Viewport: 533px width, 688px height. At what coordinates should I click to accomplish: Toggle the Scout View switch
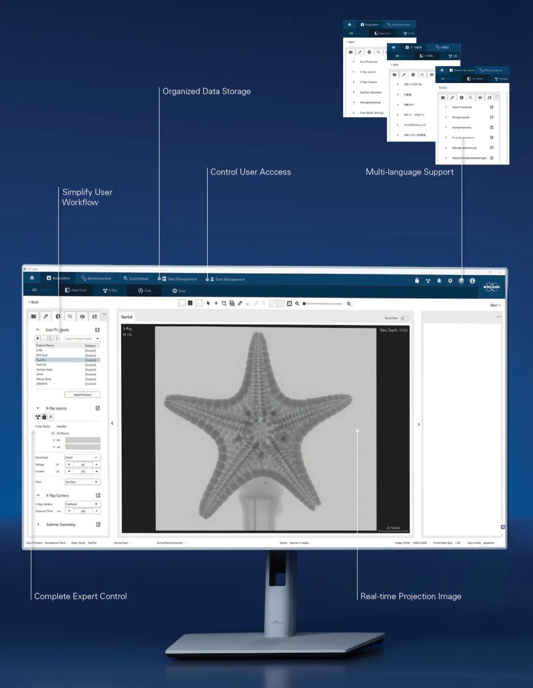pyautogui.click(x=404, y=318)
